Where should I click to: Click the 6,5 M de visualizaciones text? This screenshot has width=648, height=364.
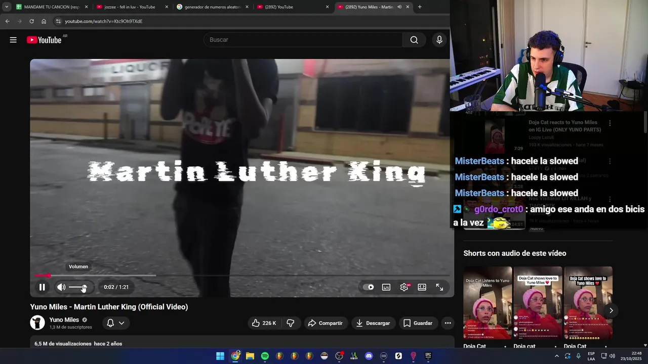coord(63,344)
